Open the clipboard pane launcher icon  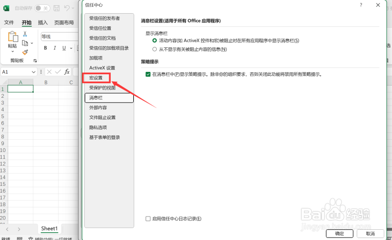click(35, 61)
